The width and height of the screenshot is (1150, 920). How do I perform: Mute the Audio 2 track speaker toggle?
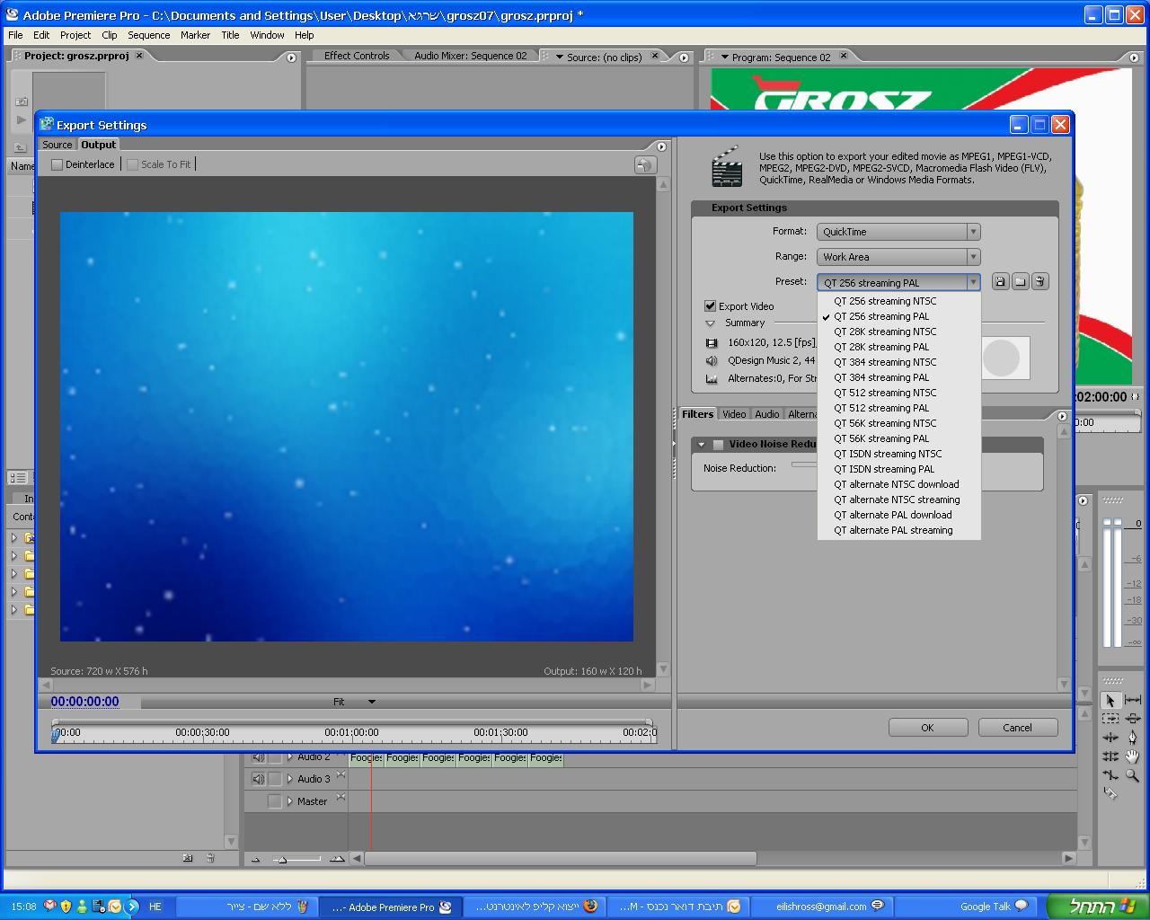tap(258, 757)
